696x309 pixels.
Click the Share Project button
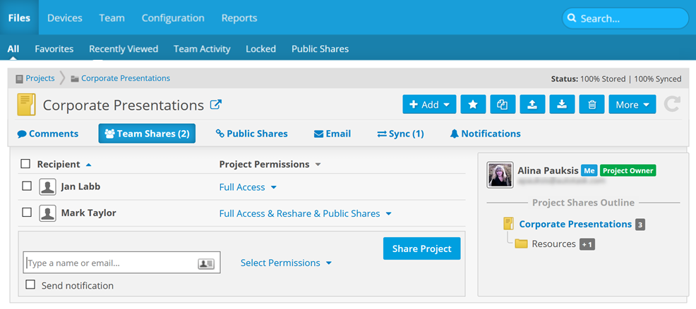pyautogui.click(x=421, y=248)
